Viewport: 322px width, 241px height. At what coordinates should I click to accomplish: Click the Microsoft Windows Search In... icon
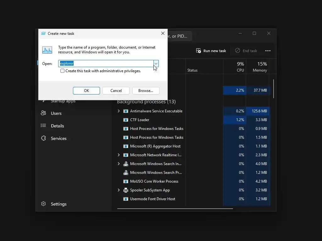tap(126, 164)
